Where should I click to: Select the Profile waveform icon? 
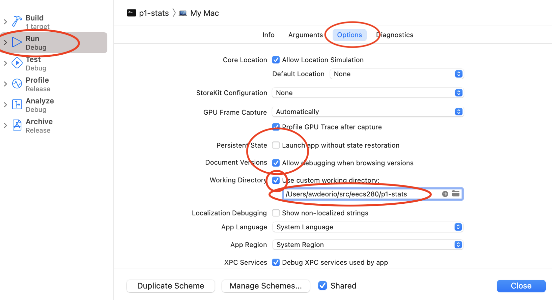17,84
